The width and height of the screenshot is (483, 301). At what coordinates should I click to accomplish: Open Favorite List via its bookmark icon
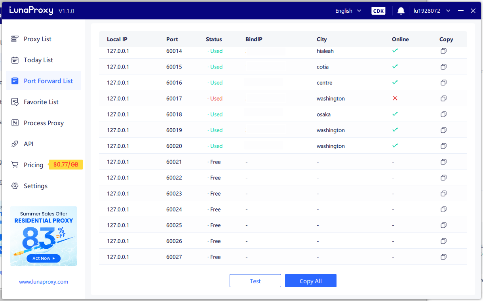[15, 102]
